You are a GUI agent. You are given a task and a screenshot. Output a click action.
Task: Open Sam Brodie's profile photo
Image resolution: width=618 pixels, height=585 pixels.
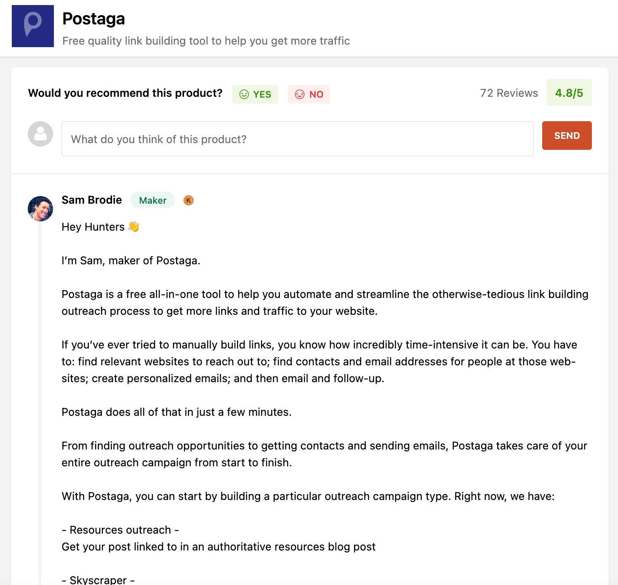tap(40, 208)
